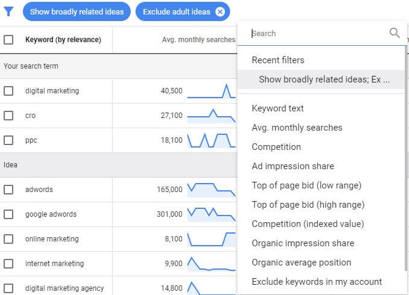Check the cro keyword box
The width and height of the screenshot is (409, 295).
[x=8, y=116]
